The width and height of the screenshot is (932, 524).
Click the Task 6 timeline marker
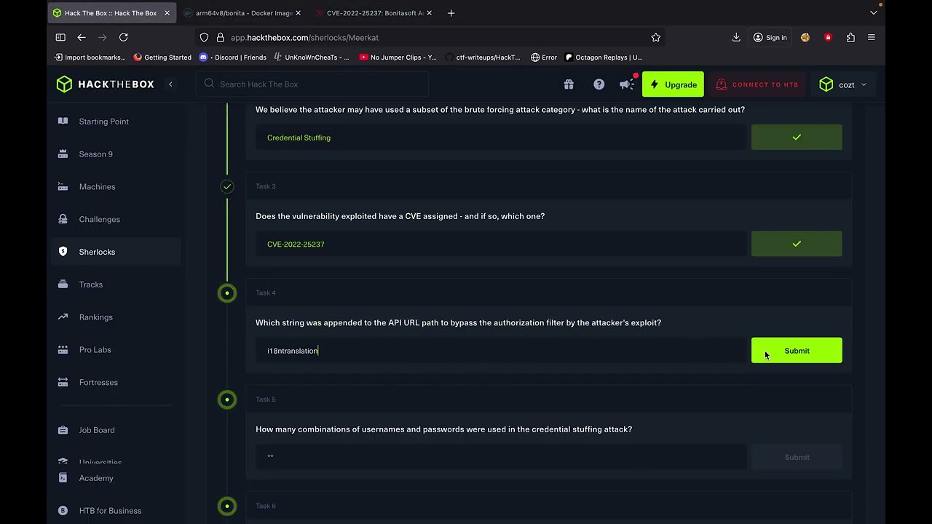click(227, 506)
